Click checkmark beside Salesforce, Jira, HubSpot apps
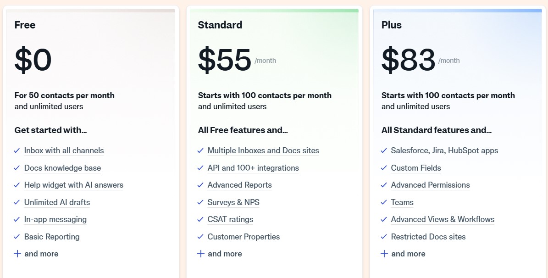The width and height of the screenshot is (548, 278). tap(384, 151)
